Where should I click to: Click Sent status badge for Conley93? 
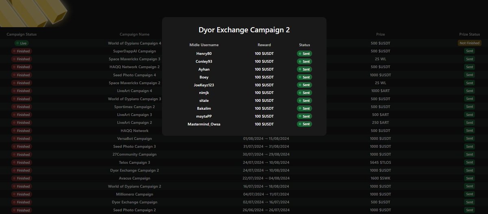304,61
